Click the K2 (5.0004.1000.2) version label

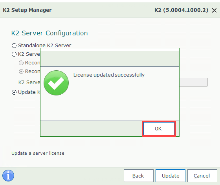181,10
